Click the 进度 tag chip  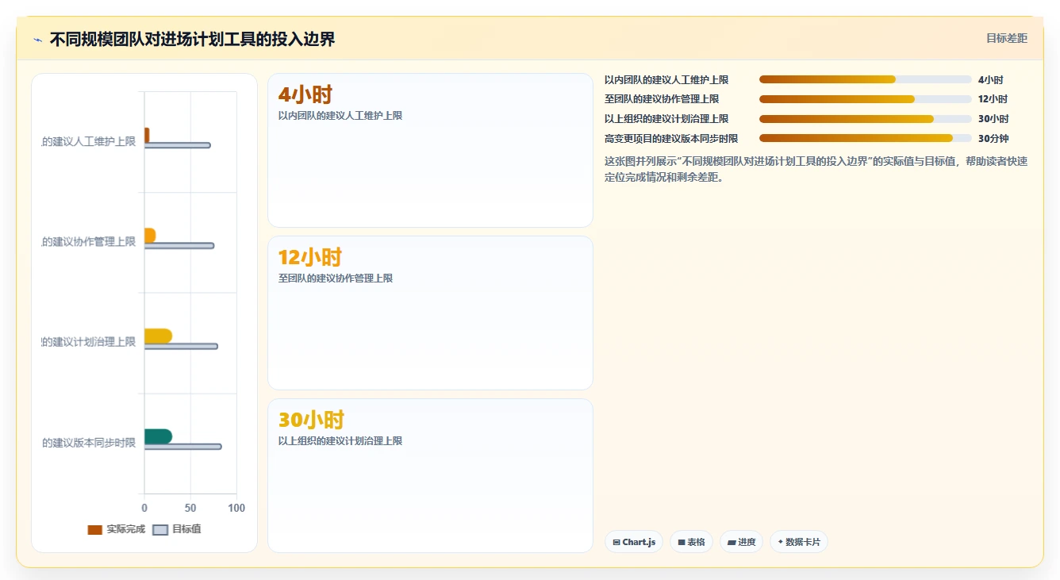click(x=741, y=542)
